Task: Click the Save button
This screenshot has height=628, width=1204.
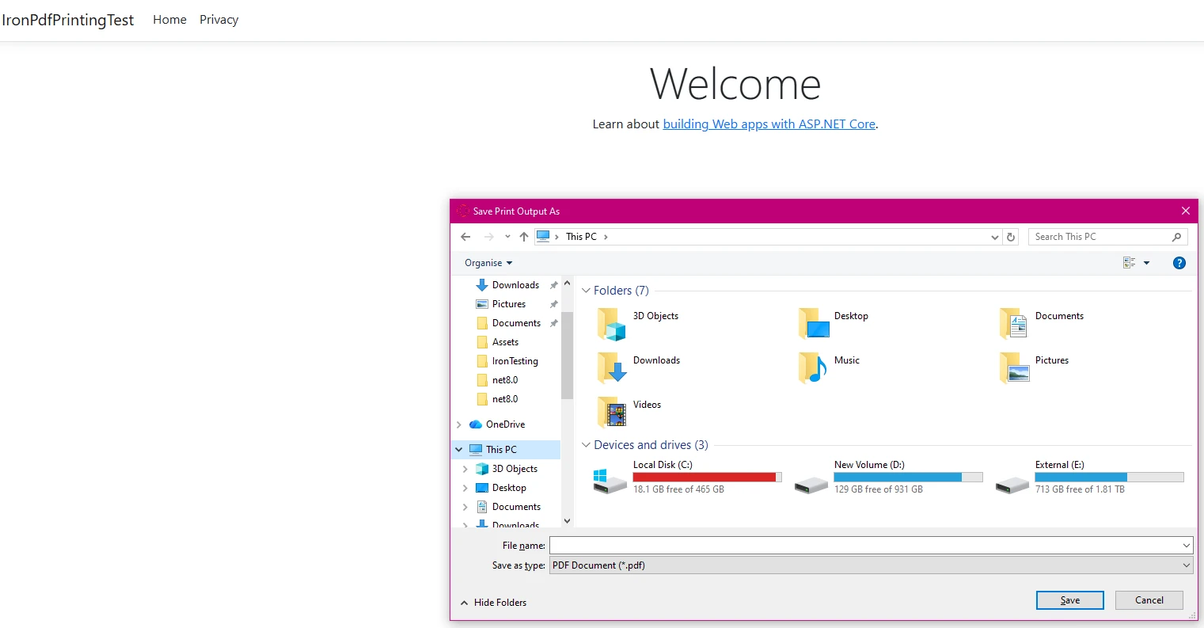Action: click(1069, 599)
